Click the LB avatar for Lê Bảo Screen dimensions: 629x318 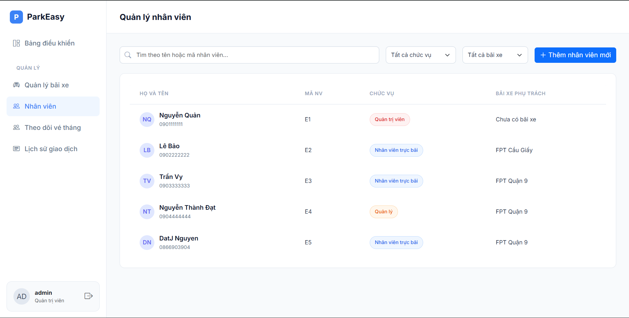tap(147, 150)
